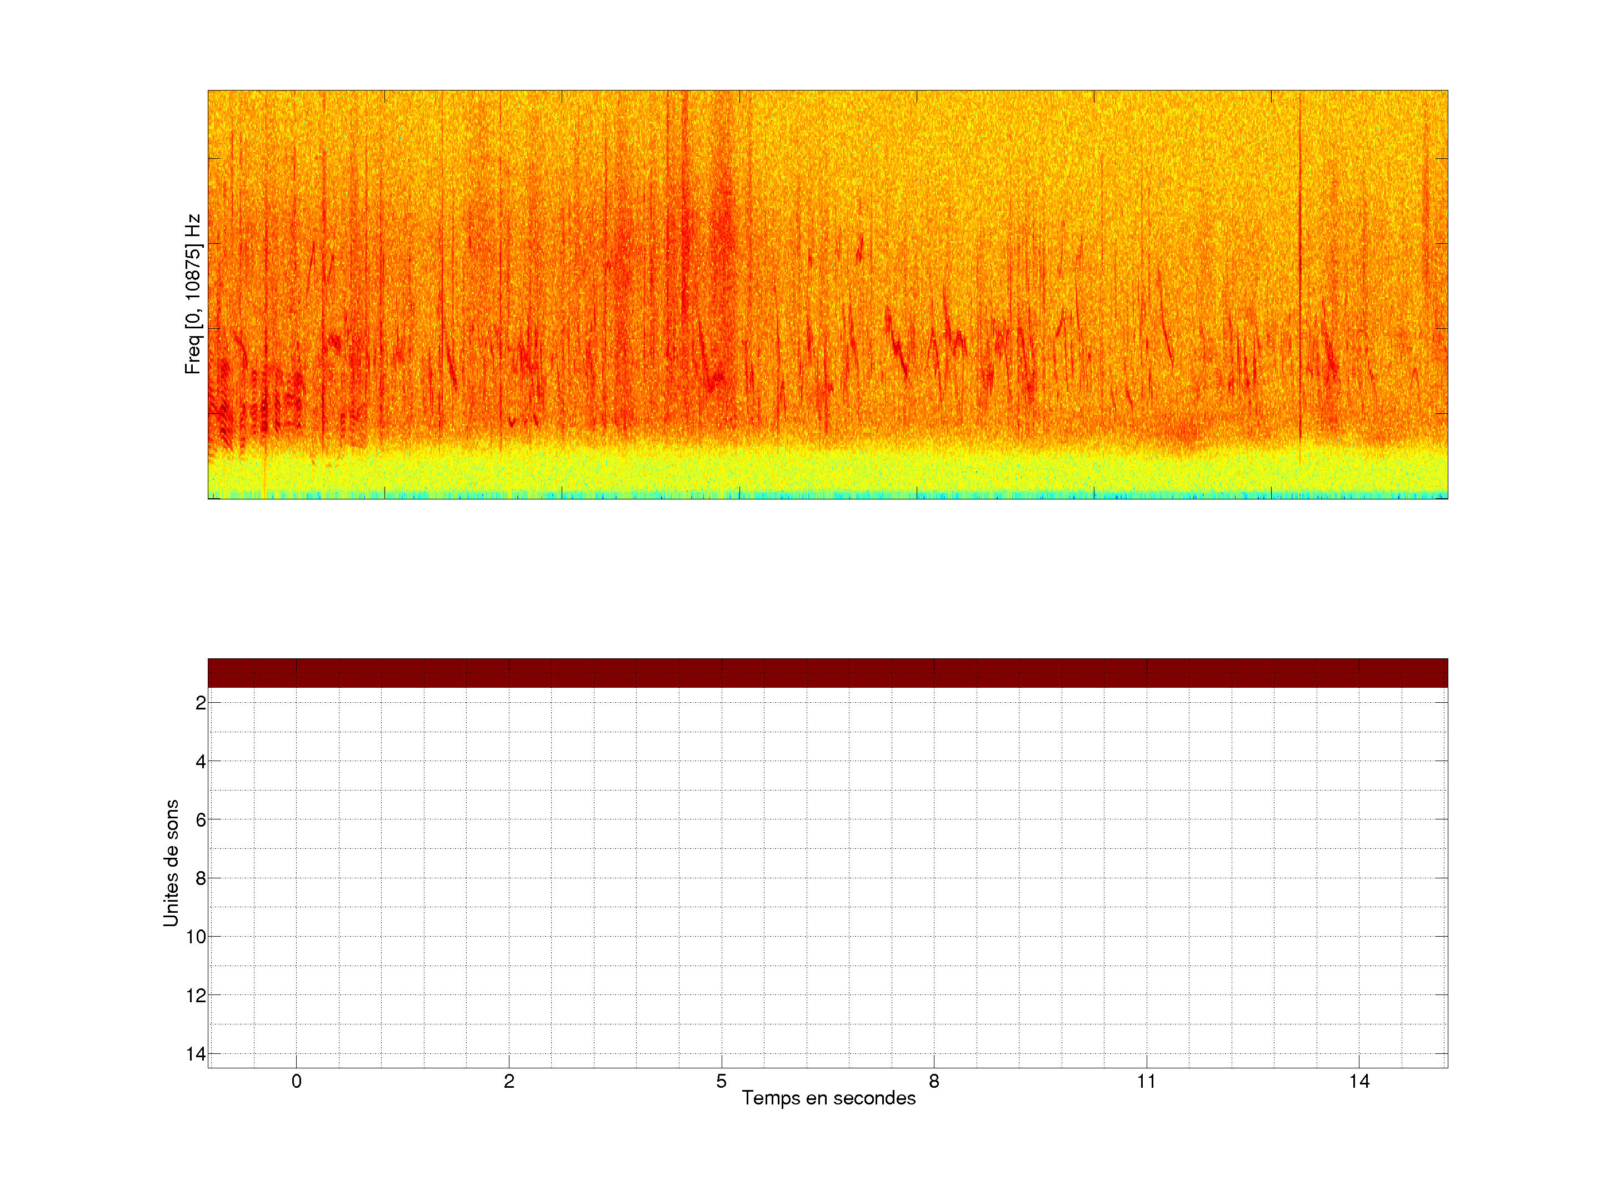The width and height of the screenshot is (1600, 1200).
Task: Select time tick label 8 on x-axis
Action: tap(934, 1081)
